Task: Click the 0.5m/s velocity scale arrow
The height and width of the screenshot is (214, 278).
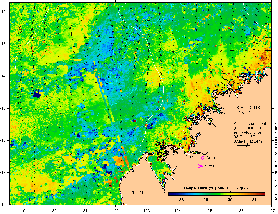Action: 244,145
